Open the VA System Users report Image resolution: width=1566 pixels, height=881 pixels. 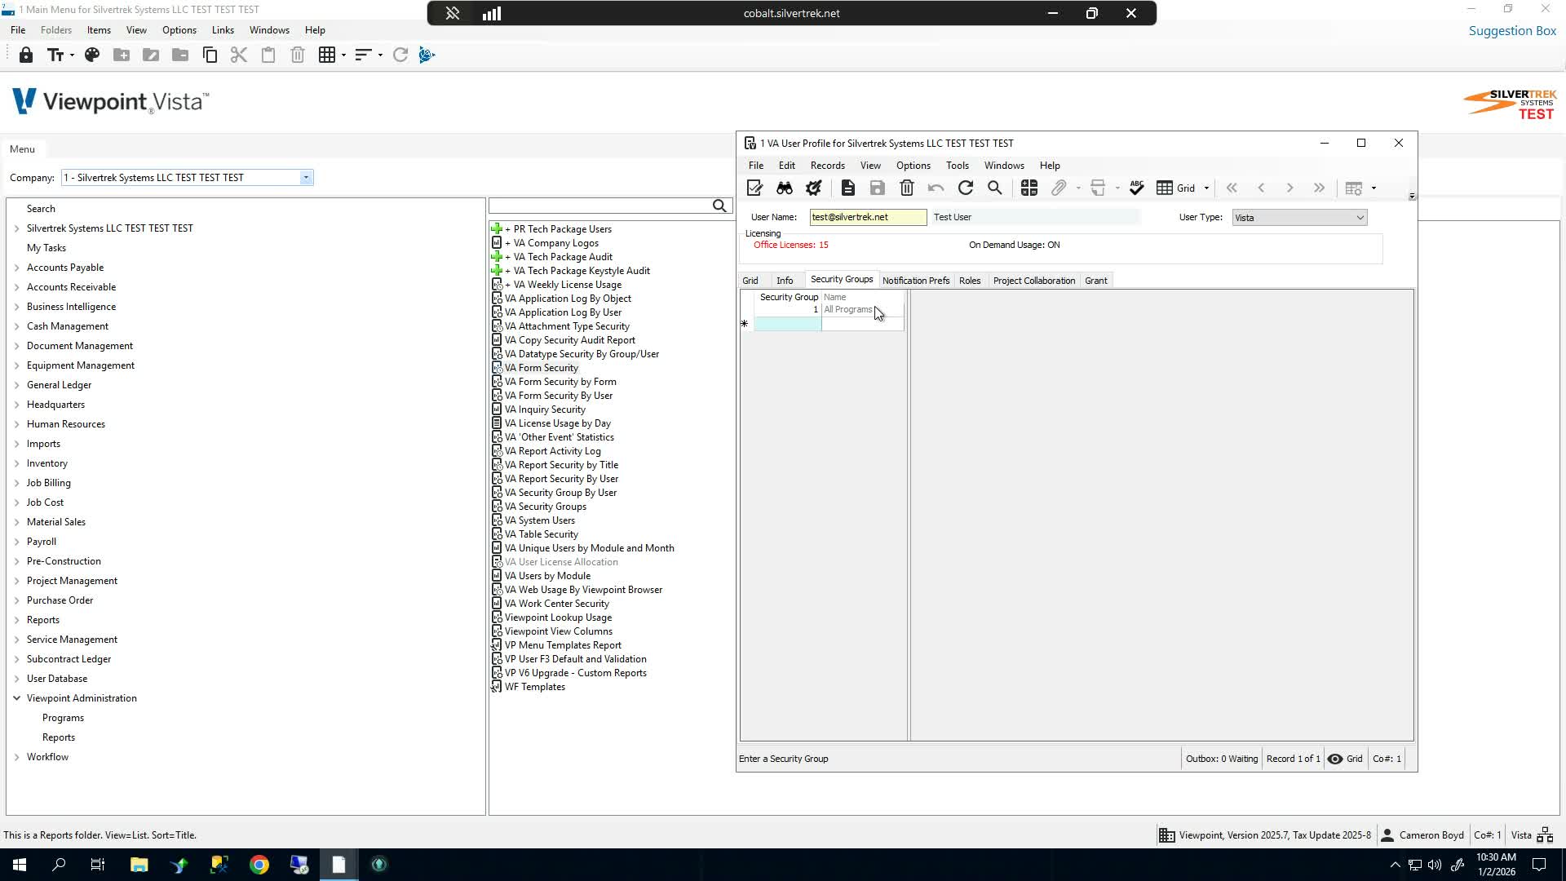pyautogui.click(x=539, y=520)
